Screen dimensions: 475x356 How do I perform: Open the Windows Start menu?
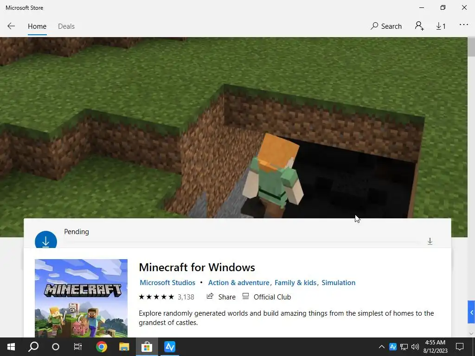(11, 347)
